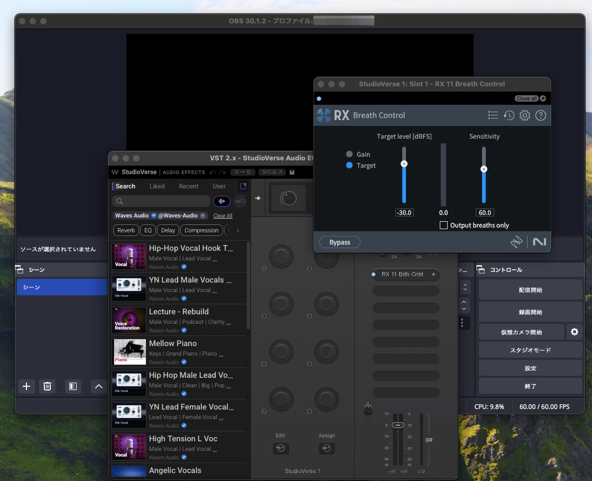Click the StudioVerse search input field
The width and height of the screenshot is (592, 481).
tap(161, 202)
